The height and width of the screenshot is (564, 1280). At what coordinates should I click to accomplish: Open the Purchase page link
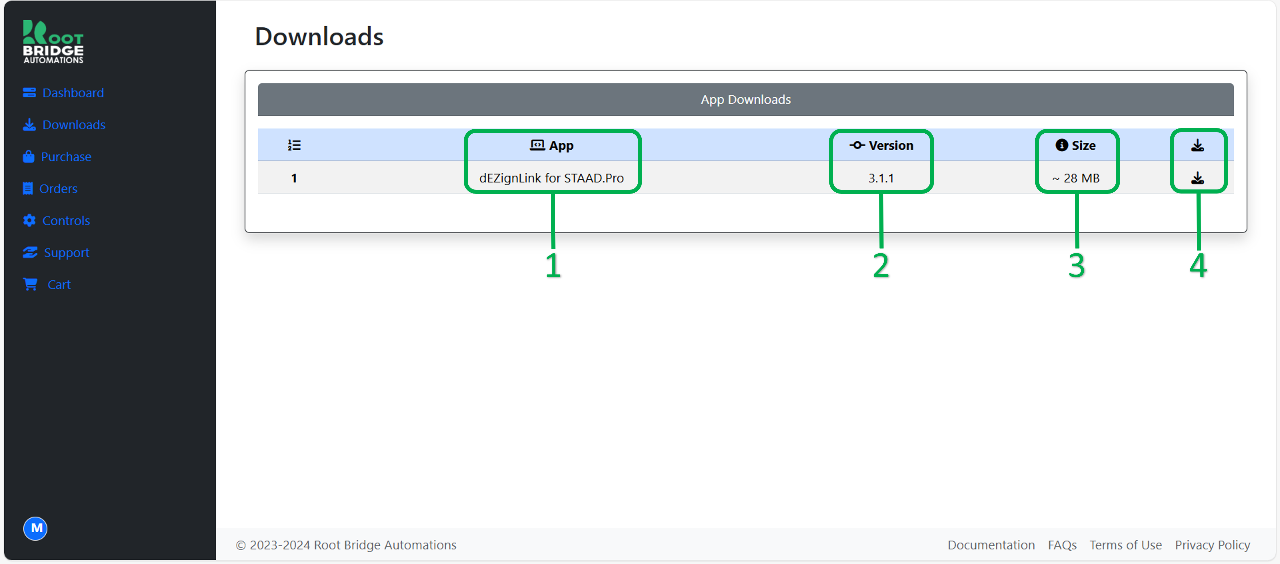click(66, 157)
